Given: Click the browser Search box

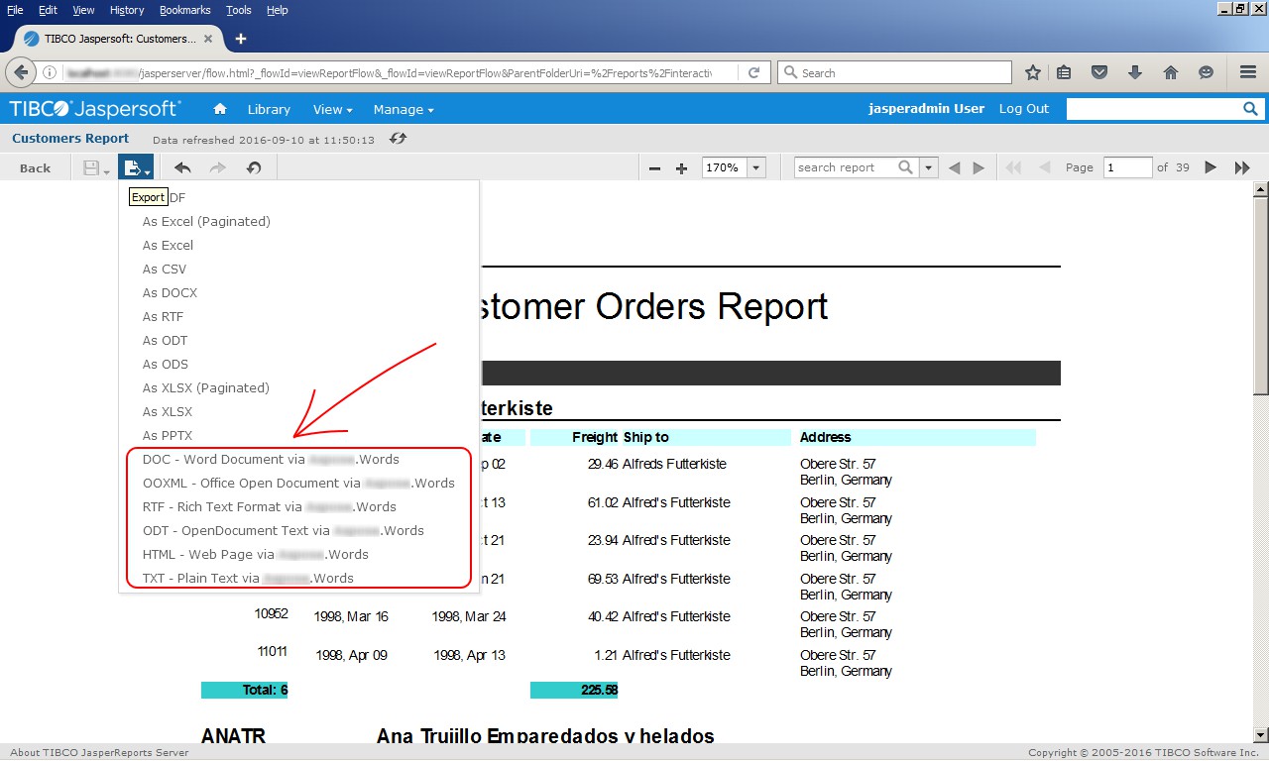Looking at the screenshot, I should pos(894,72).
